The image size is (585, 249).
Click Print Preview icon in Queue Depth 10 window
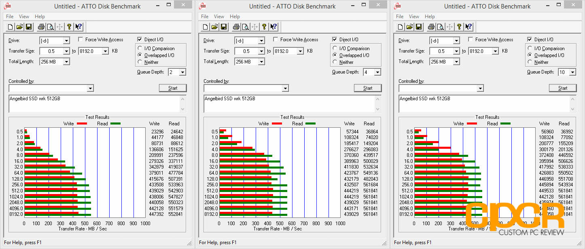coord(440,27)
